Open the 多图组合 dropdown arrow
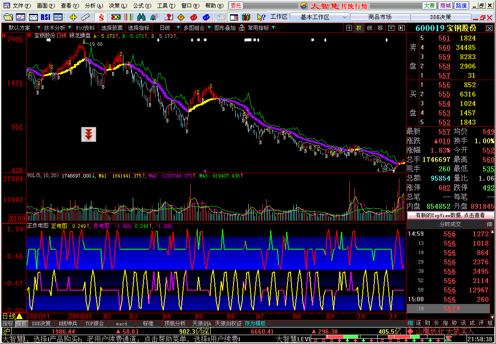Viewport: 496px width, 344px height. (209, 28)
